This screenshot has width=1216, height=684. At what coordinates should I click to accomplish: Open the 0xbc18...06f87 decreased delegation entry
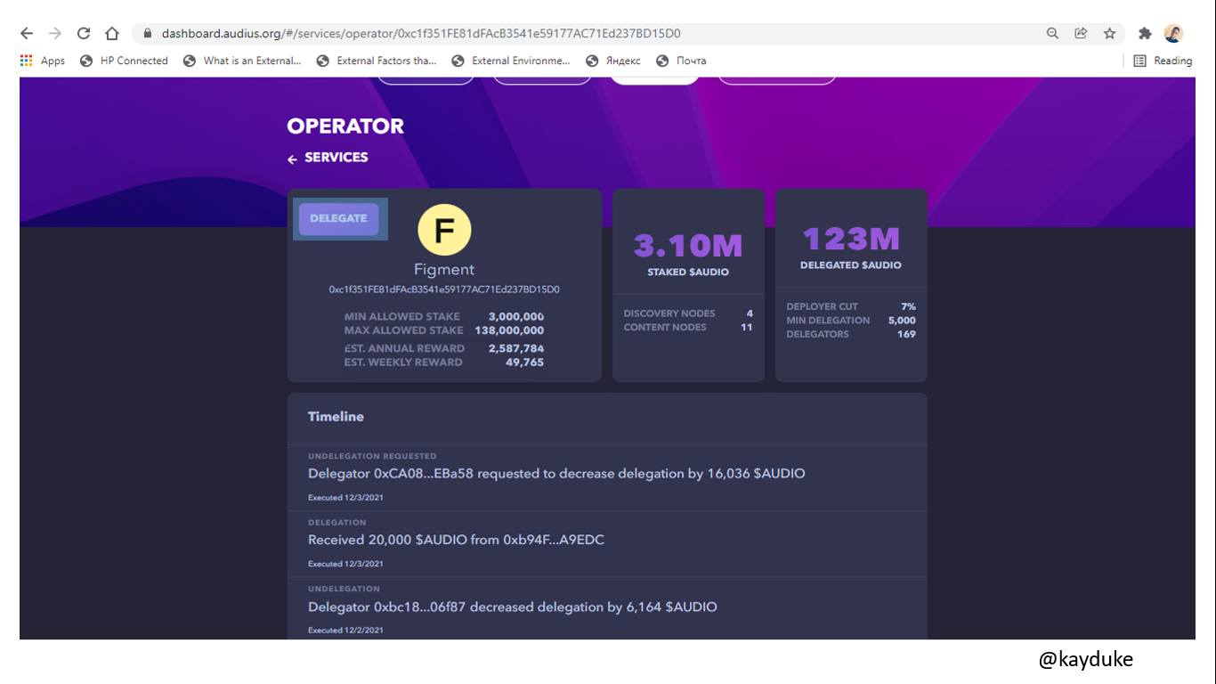pyautogui.click(x=607, y=609)
